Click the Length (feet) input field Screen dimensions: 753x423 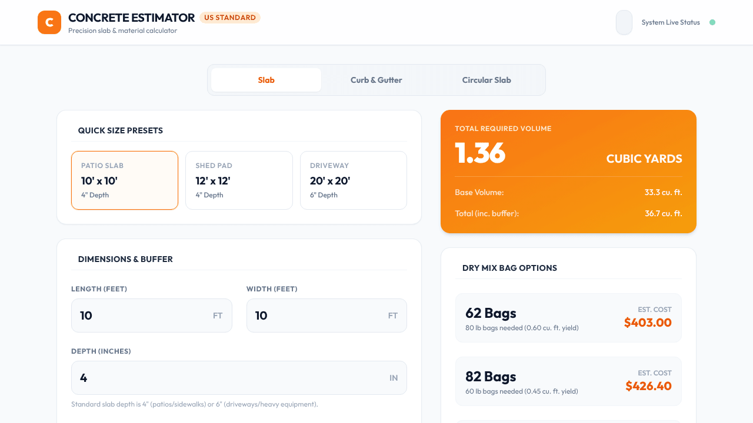click(x=152, y=315)
